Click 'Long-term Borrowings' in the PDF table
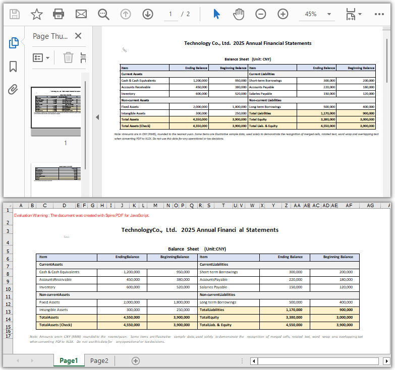 pos(265,107)
